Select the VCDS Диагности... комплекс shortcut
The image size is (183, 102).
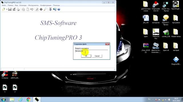tap(156, 48)
